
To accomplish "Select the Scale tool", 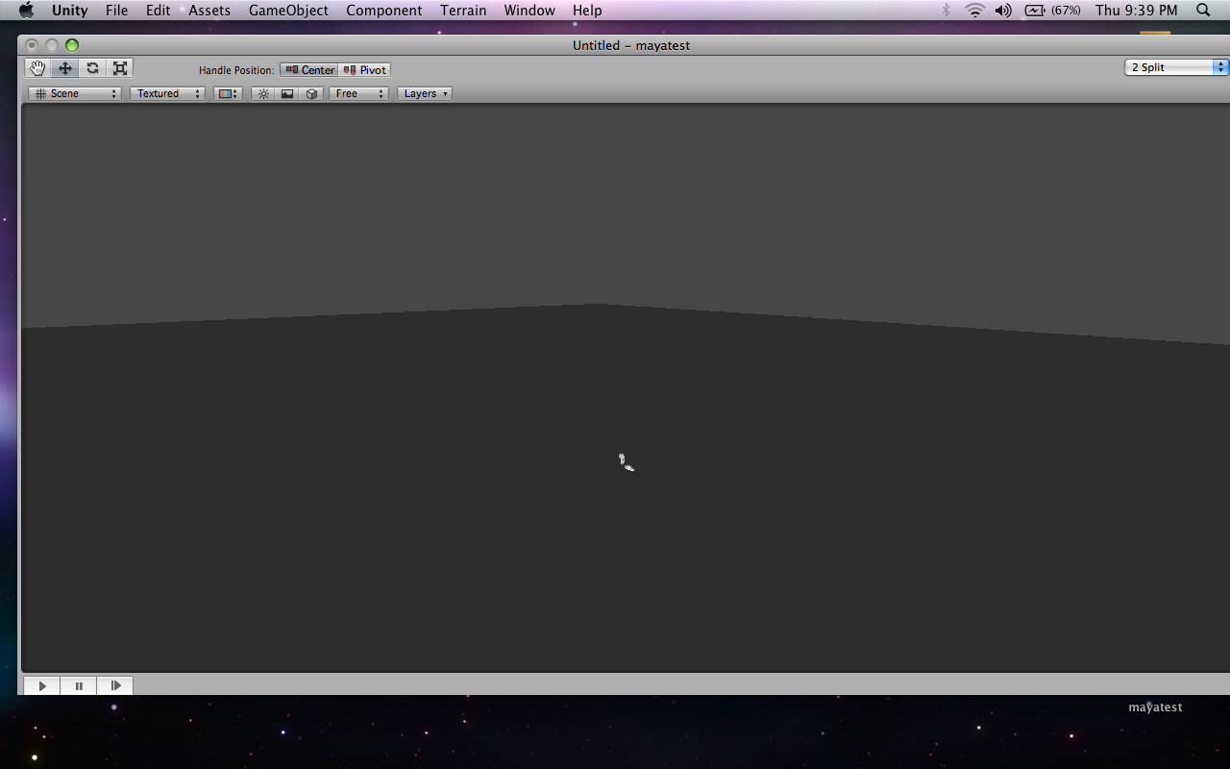I will [x=119, y=67].
